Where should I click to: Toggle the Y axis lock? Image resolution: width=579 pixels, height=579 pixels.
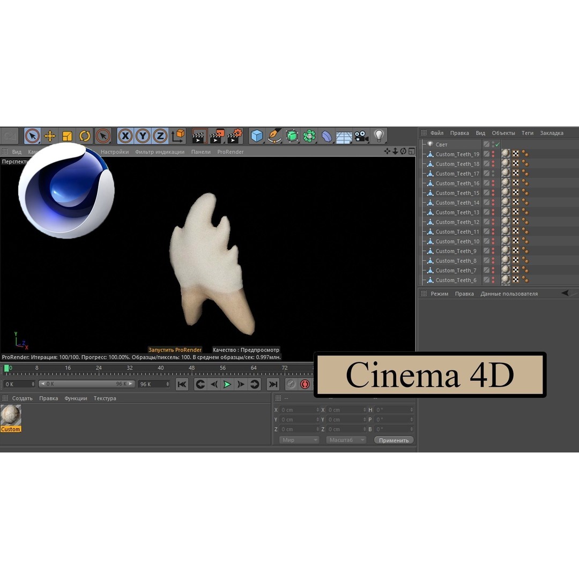pyautogui.click(x=143, y=136)
